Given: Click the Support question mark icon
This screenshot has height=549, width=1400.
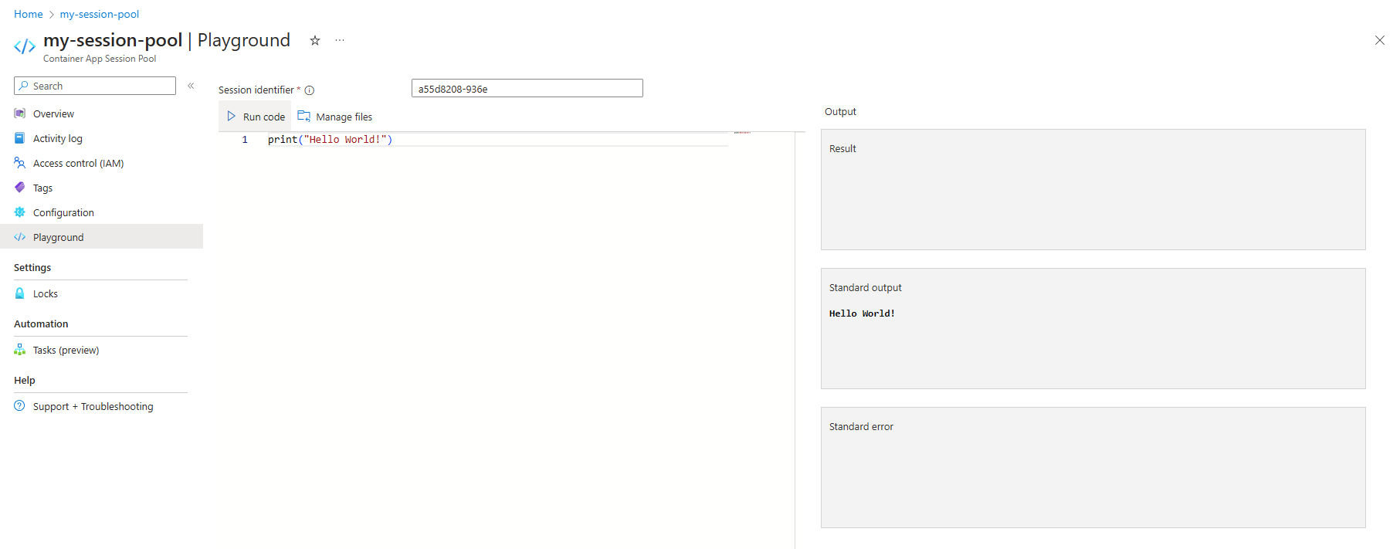Looking at the screenshot, I should pos(20,406).
